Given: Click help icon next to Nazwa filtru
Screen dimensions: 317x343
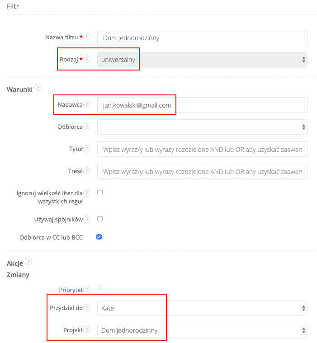Looking at the screenshot, I should [x=87, y=37].
